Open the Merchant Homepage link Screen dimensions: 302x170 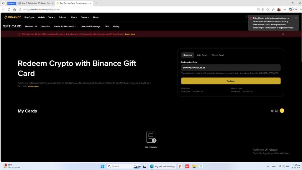91,26
